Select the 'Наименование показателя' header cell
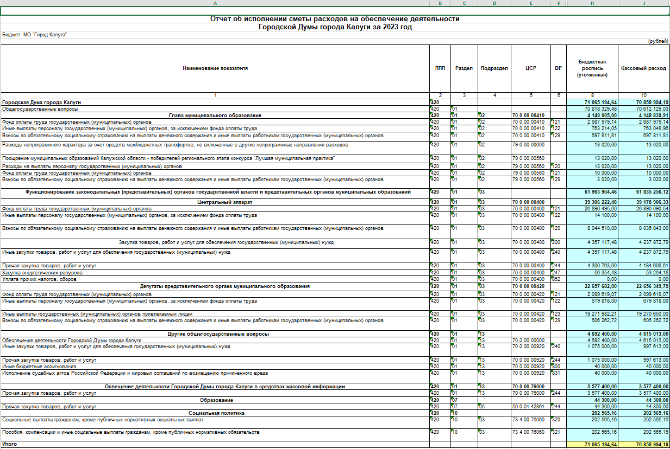670x449 pixels. pyautogui.click(x=215, y=69)
